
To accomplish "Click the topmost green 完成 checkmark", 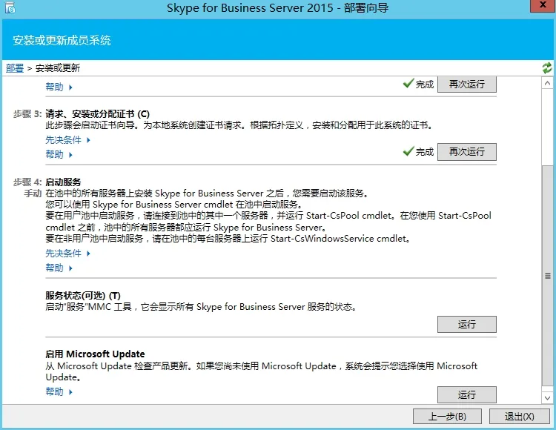I will 408,84.
